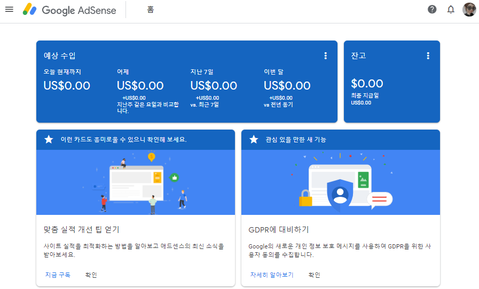Click 확인 on the GDPR card
This screenshot has height=289, width=479.
pyautogui.click(x=315, y=275)
